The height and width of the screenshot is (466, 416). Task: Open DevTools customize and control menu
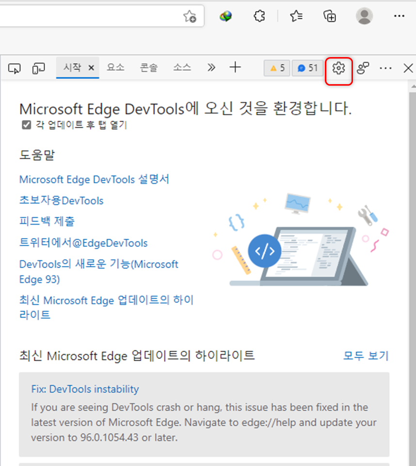pos(385,68)
